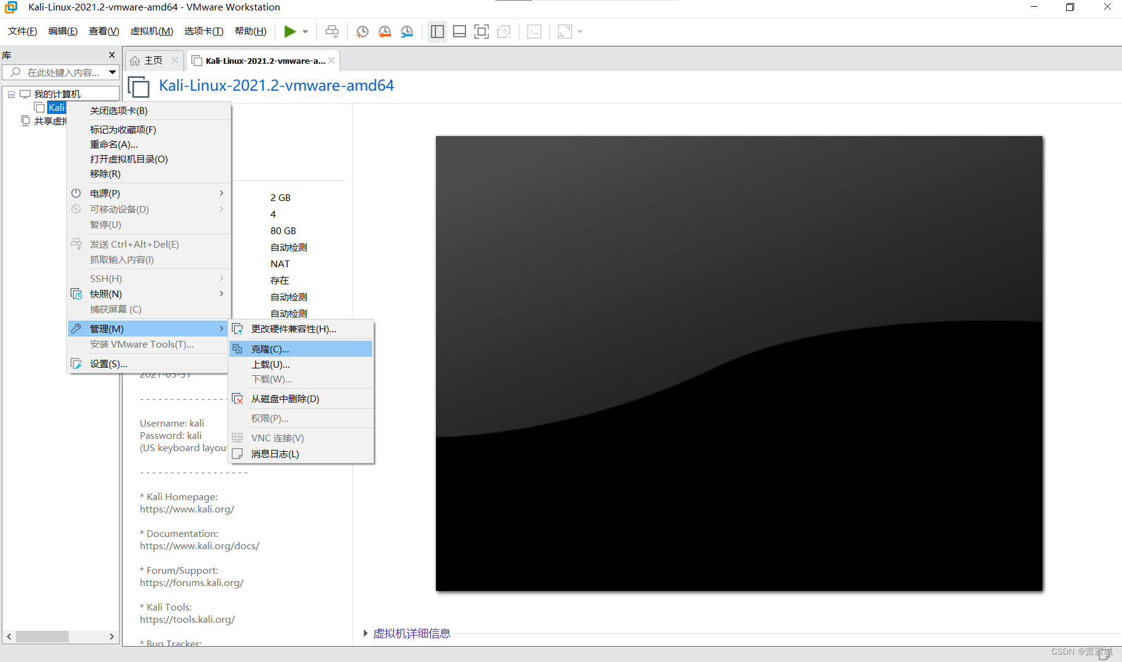Screen dimensions: 1122x662
Task: Close the 主页 tab with its X
Action: 175,60
